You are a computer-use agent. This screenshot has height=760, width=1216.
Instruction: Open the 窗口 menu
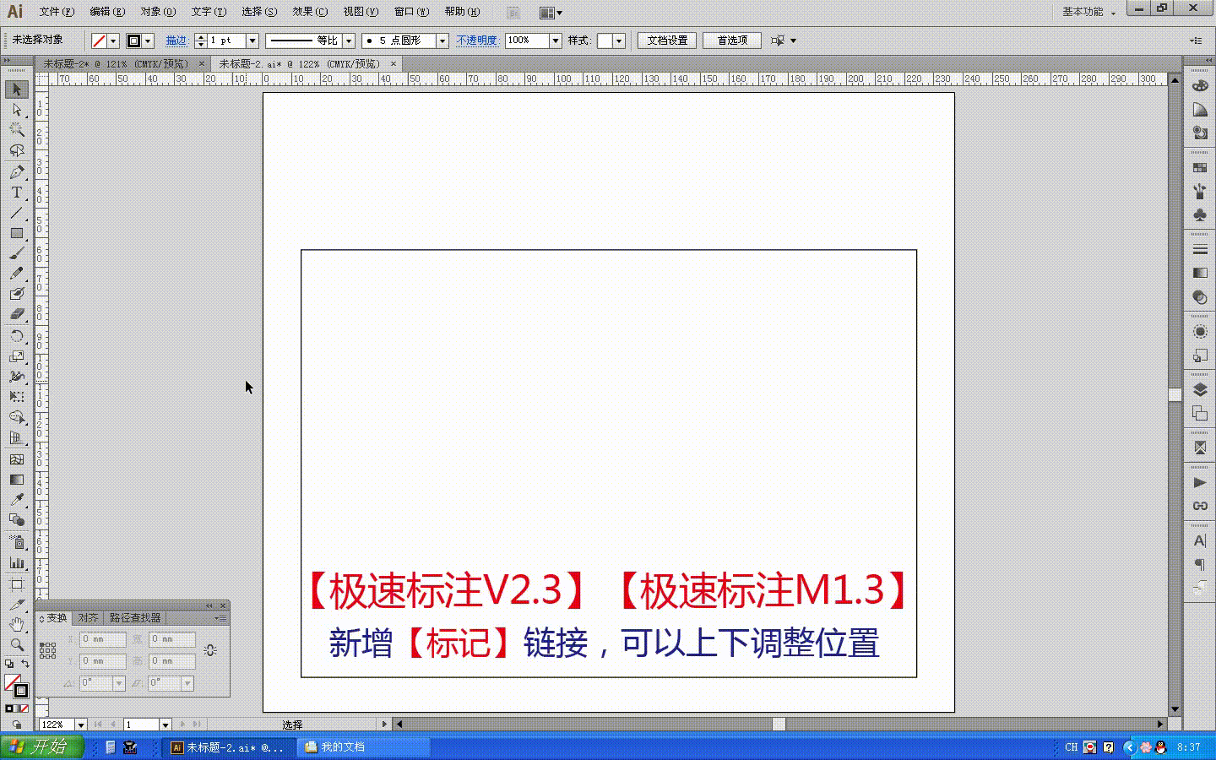[x=411, y=12]
